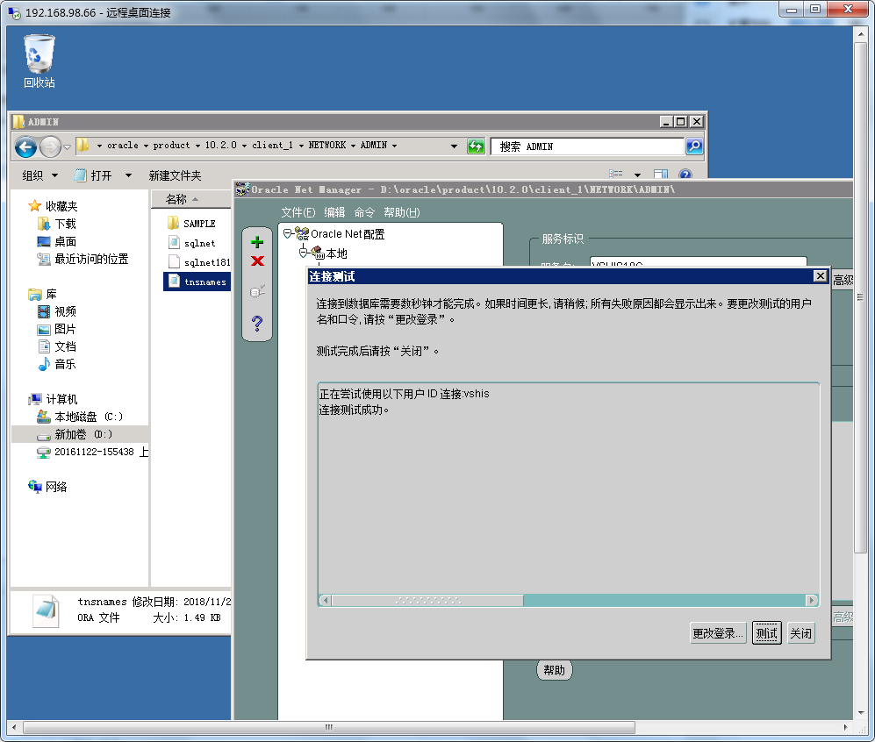Click the search magnifier icon in ADMIN window
Screen dimensions: 875x742
click(x=693, y=146)
